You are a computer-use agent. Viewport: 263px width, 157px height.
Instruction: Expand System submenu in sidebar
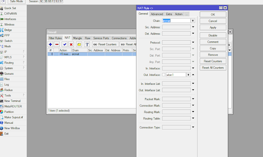click(24, 68)
